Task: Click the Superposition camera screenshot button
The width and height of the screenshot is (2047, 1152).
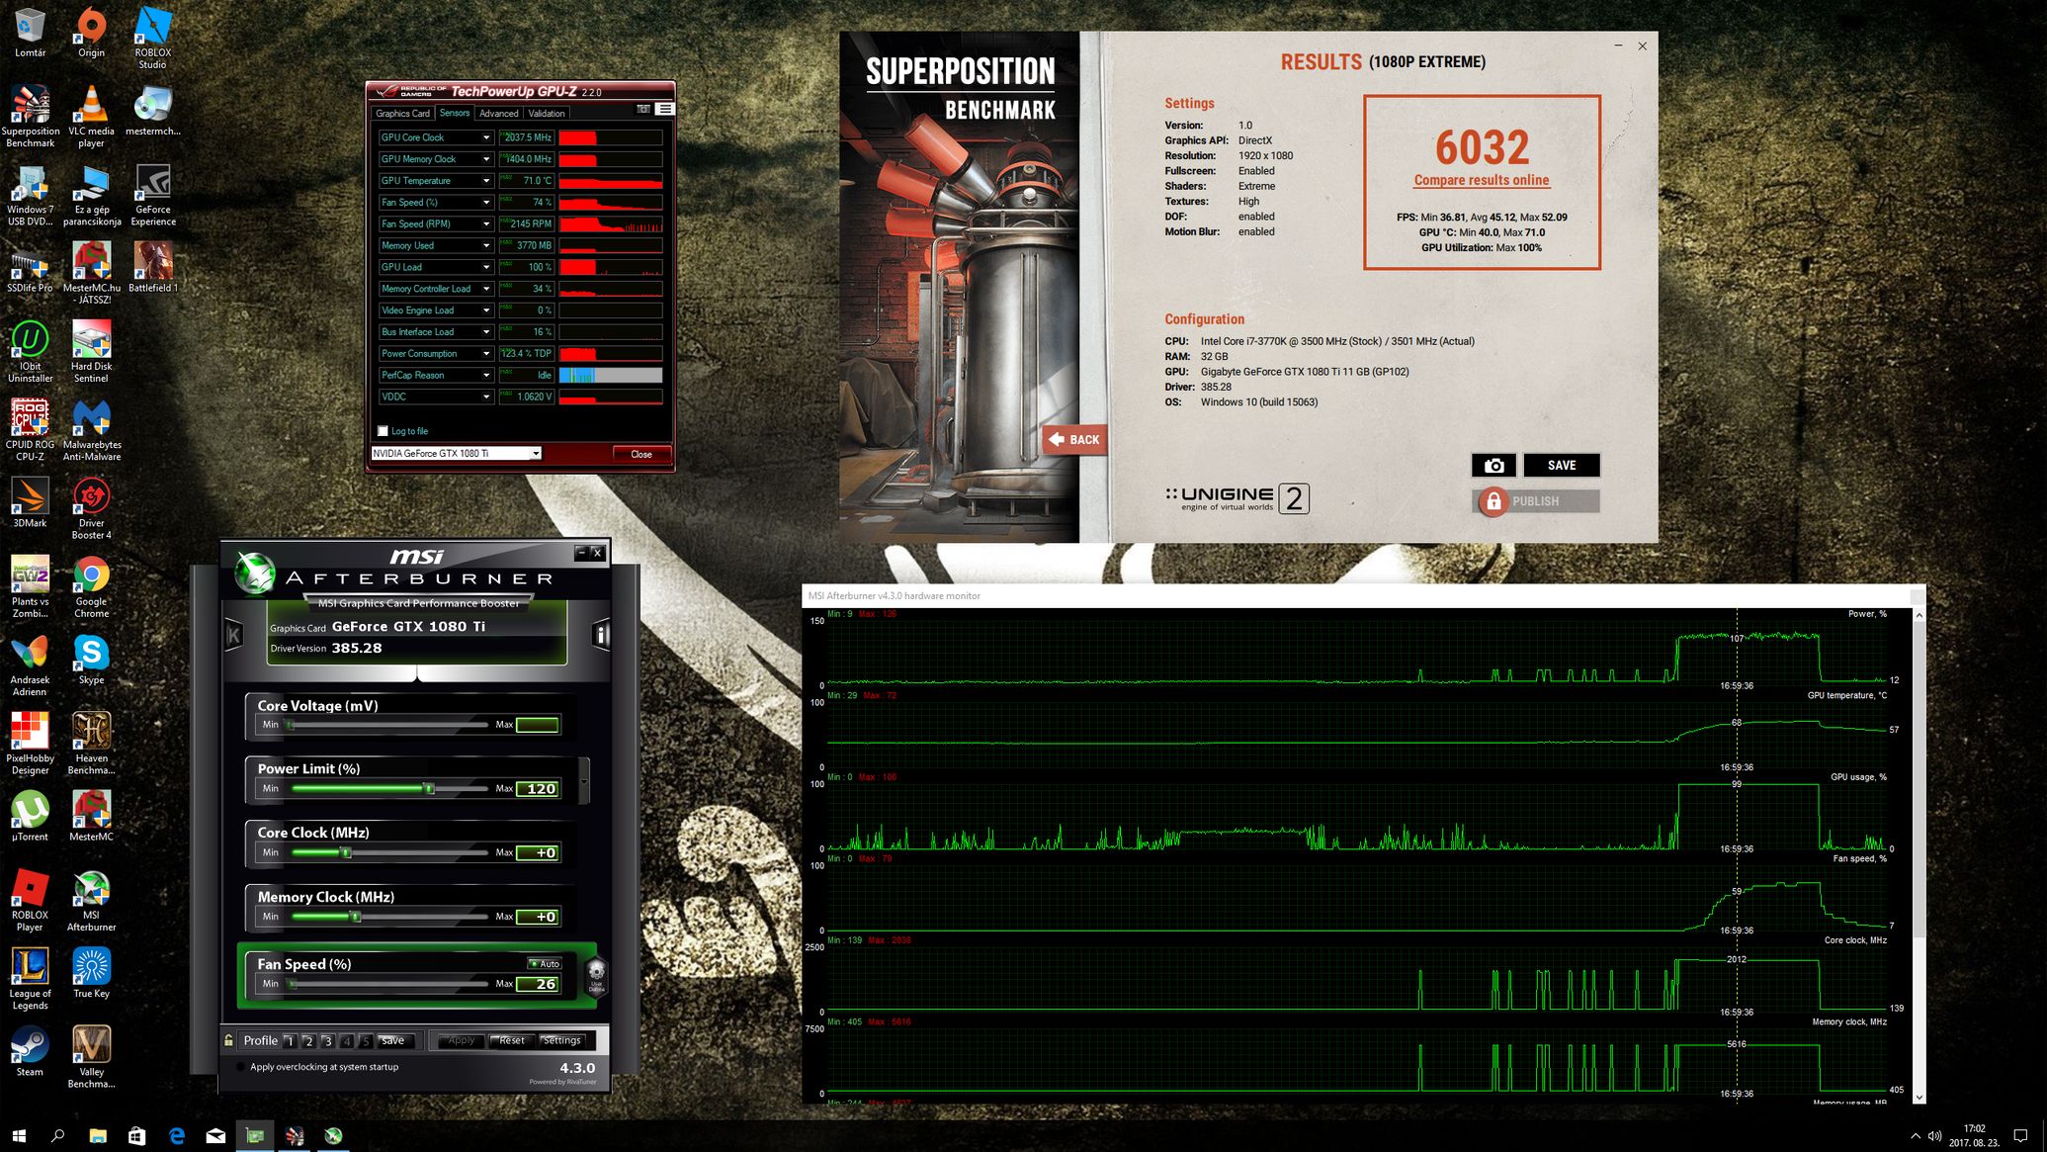Action: (x=1493, y=465)
